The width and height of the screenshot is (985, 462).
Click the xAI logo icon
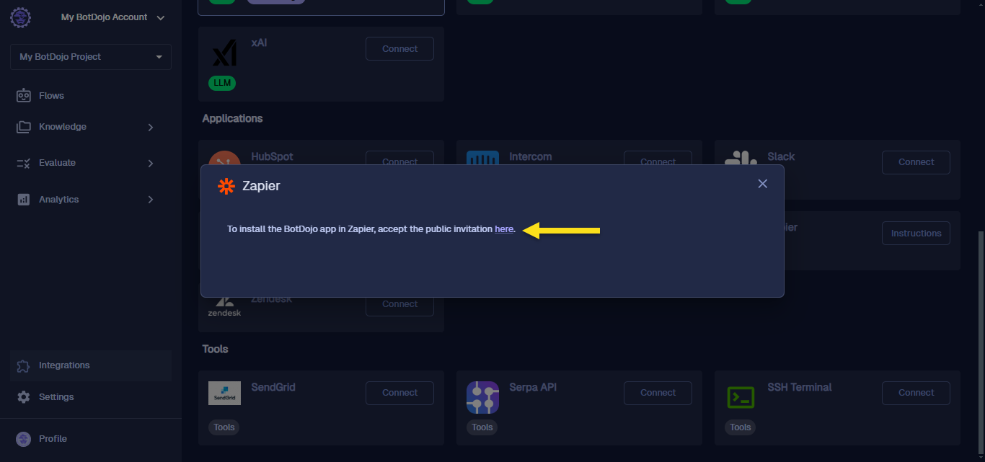pyautogui.click(x=225, y=54)
